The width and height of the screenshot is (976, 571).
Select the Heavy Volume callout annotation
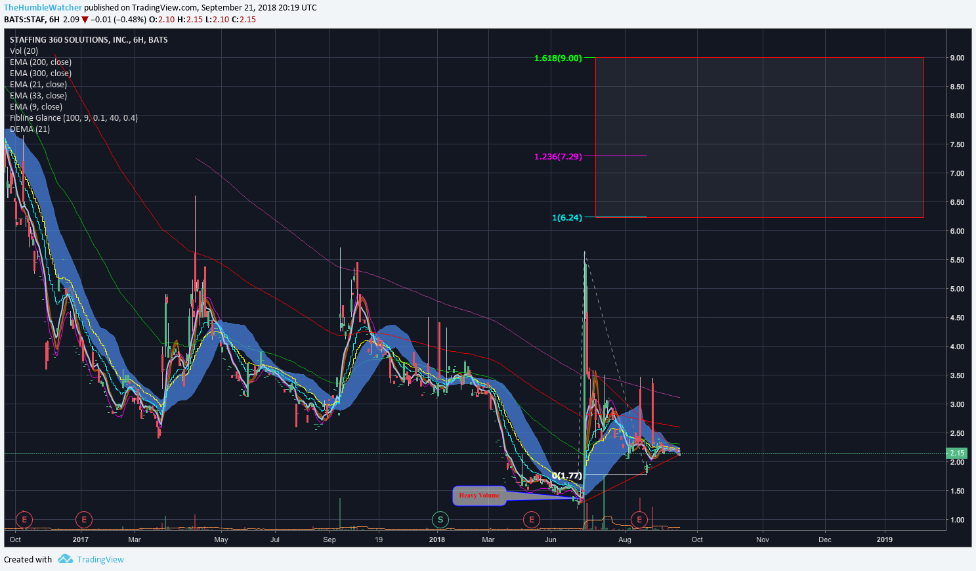(480, 496)
